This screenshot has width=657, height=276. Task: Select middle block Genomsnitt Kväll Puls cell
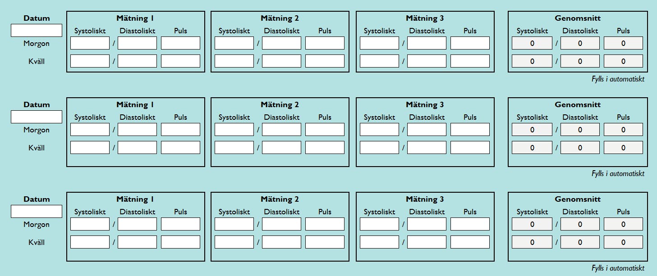point(623,148)
